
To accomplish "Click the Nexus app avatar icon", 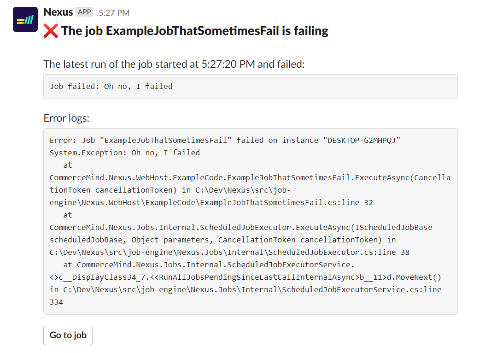I will [25, 19].
